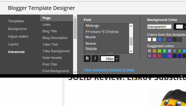This screenshot has width=186, height=106.
Task: Pick the purple swatch from template colors
Action: [170, 39]
